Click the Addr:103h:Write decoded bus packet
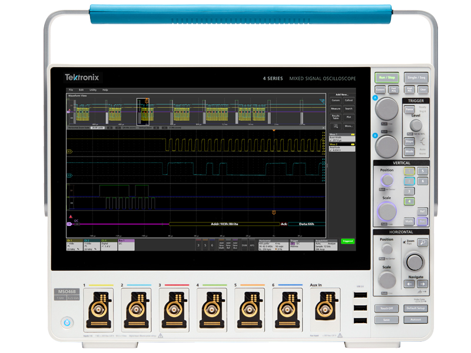The image size is (471, 353). [224, 224]
